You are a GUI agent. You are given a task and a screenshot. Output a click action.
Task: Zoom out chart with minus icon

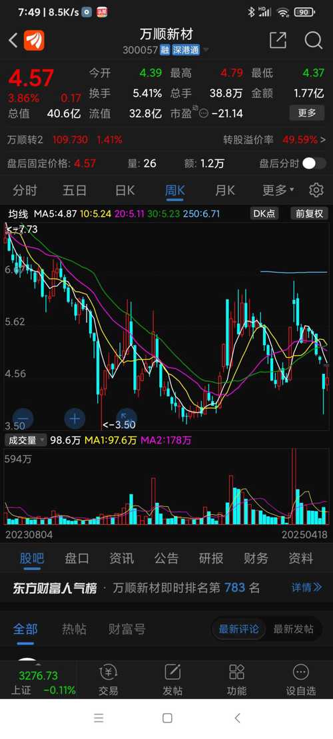(x=23, y=418)
